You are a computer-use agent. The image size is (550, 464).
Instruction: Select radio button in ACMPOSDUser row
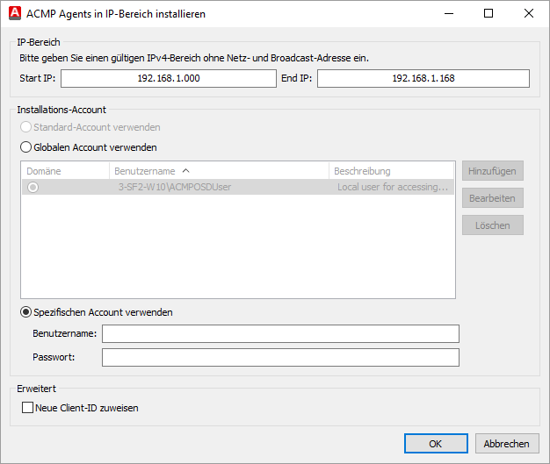(33, 187)
